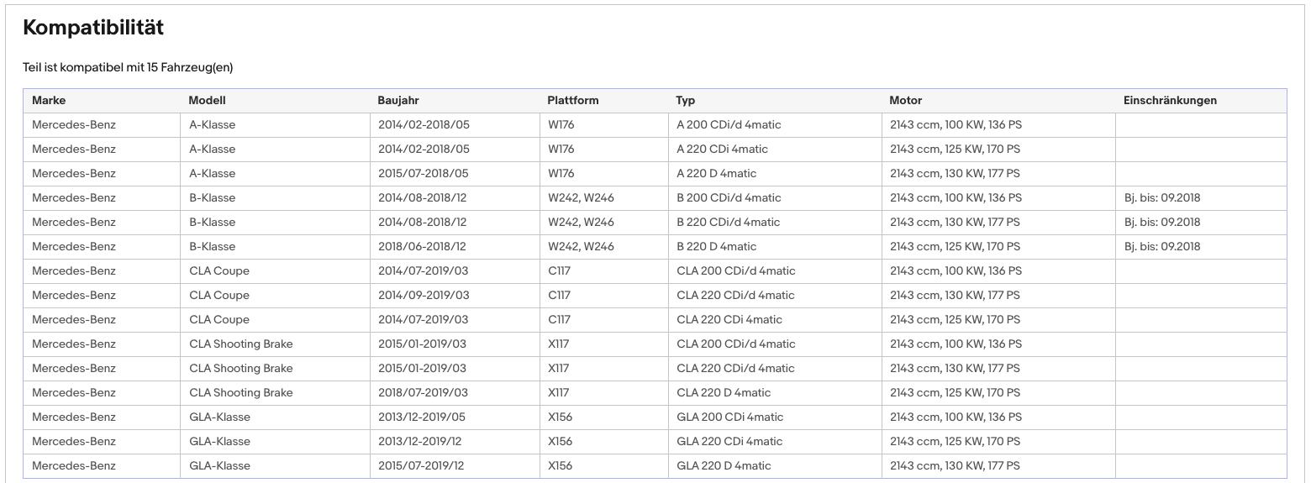Viewport: 1311px width, 483px height.
Task: Click 'B-Klasse' in the B 220 D 4matic row
Action: 213,247
